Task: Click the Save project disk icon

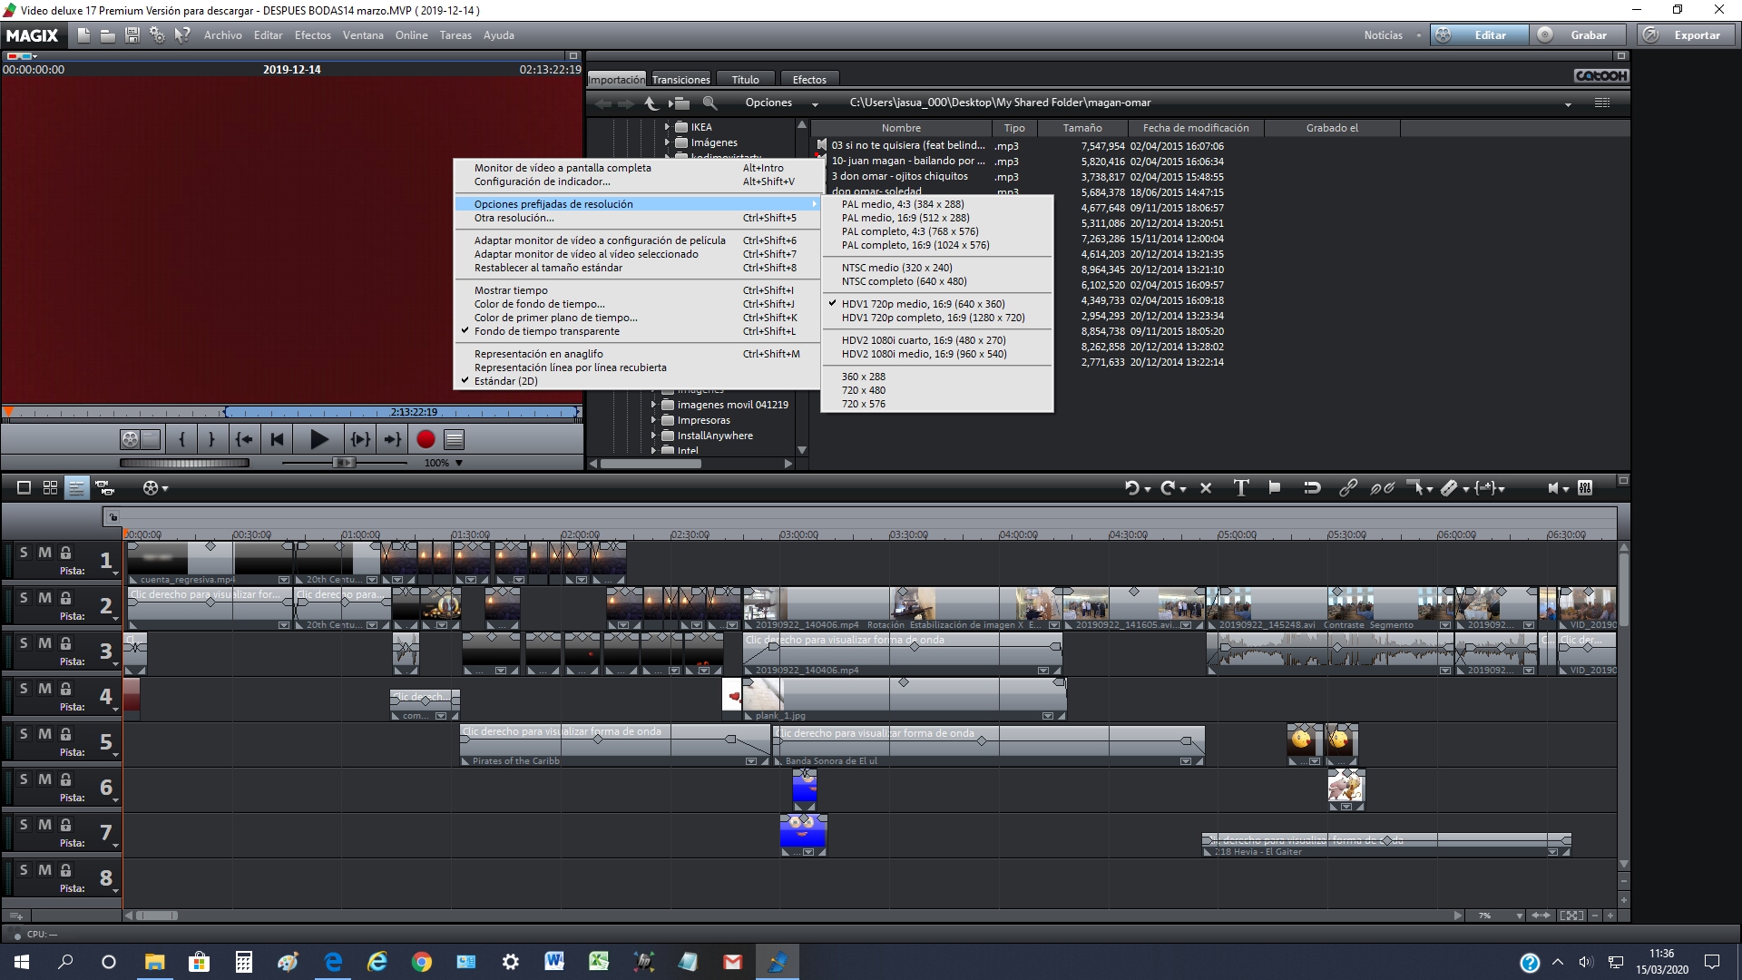Action: tap(132, 35)
